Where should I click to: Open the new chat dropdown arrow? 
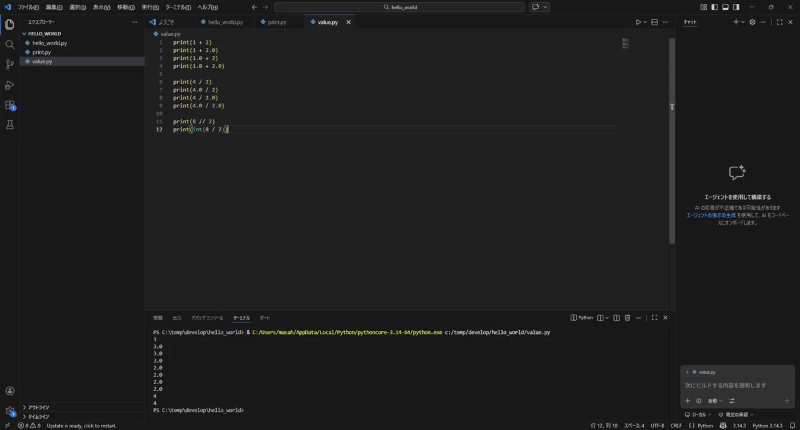tap(743, 22)
